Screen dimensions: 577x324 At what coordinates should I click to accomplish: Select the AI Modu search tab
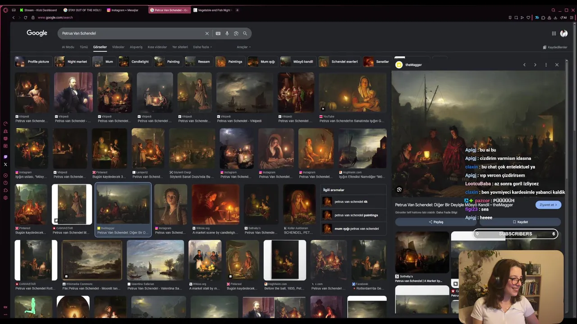pyautogui.click(x=68, y=47)
